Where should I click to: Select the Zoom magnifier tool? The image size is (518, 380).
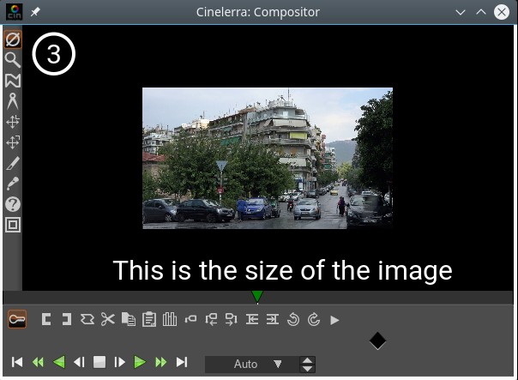pos(12,60)
